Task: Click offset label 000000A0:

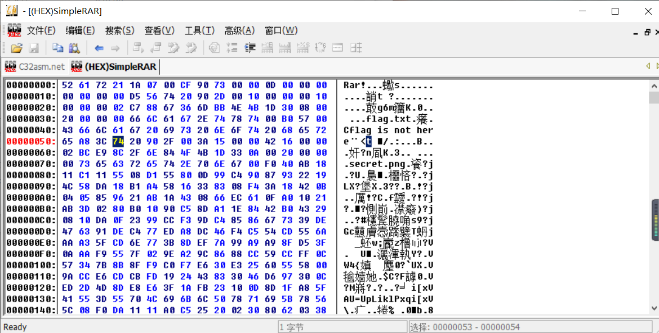Action: [31, 198]
